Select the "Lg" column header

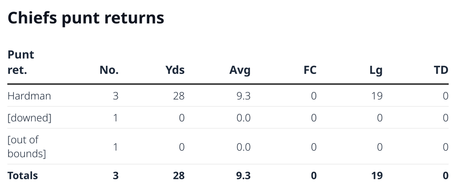376,70
